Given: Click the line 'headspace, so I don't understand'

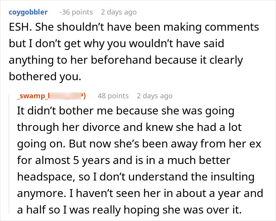Looking at the screenshot, I should [136, 177].
